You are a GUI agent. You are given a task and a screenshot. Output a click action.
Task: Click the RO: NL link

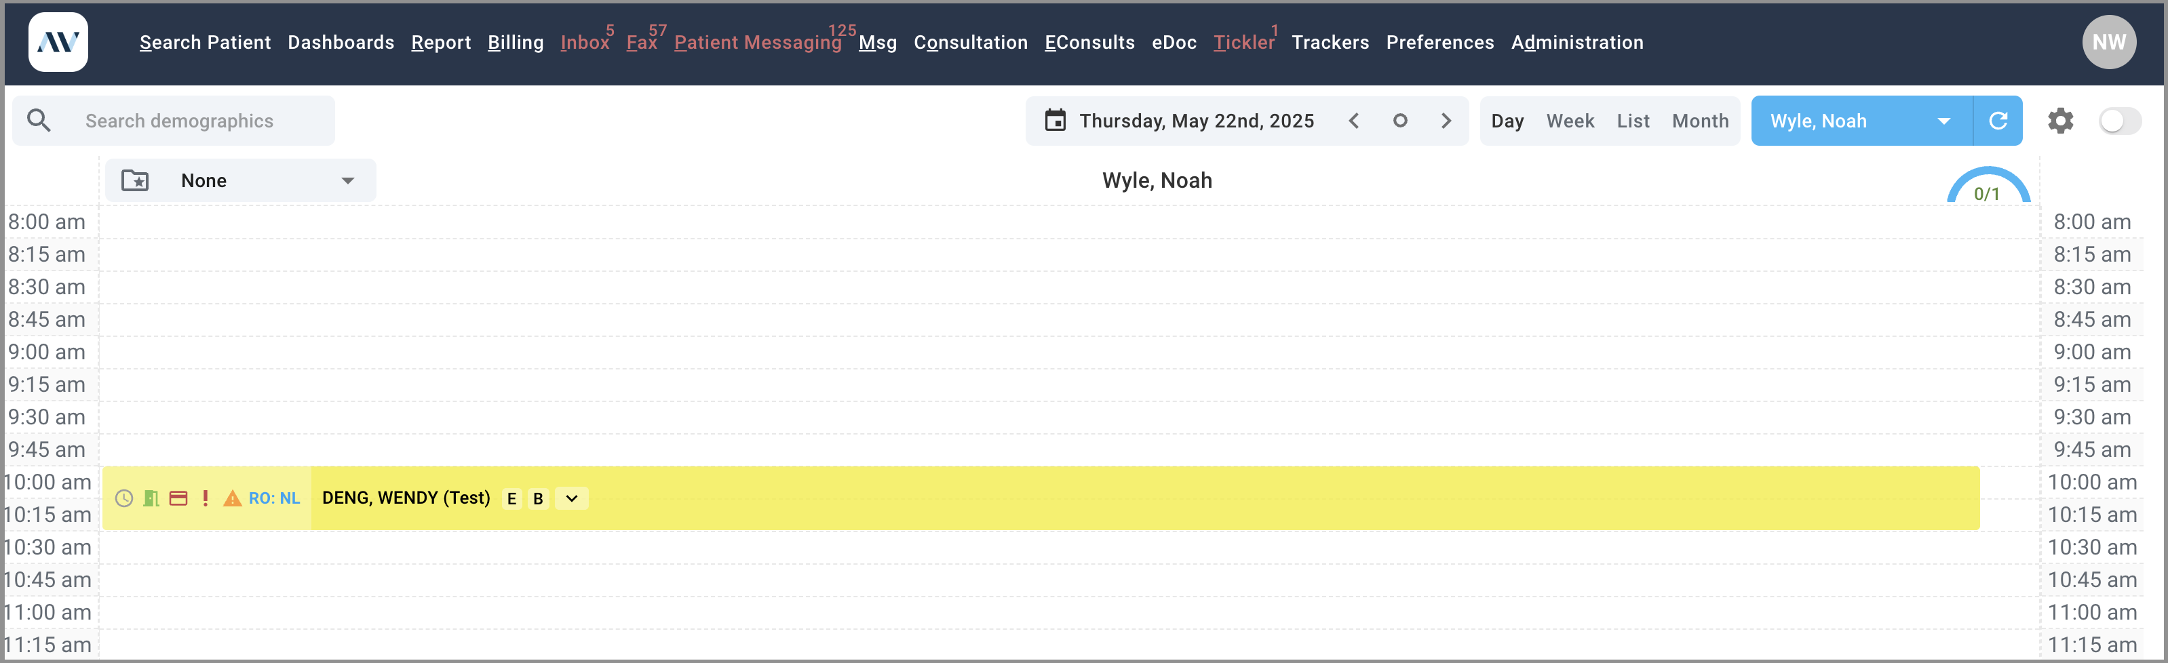pos(274,498)
